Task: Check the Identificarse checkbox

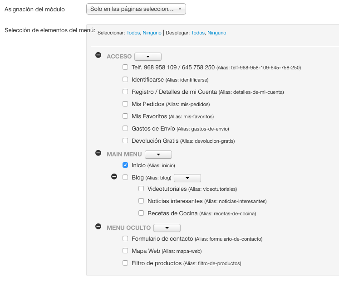Action: tap(125, 79)
